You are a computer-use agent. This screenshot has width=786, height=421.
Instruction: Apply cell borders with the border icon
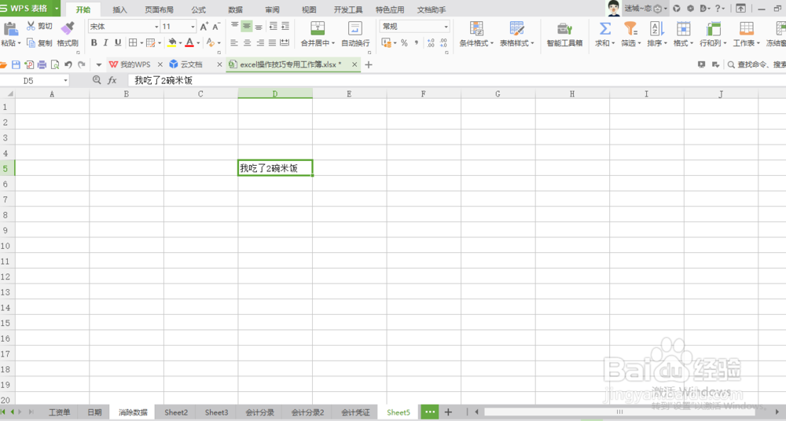pyautogui.click(x=132, y=43)
